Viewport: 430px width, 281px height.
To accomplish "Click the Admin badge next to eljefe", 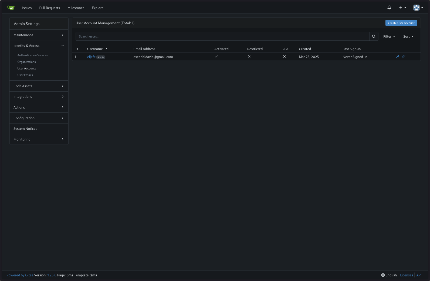I will tap(101, 57).
